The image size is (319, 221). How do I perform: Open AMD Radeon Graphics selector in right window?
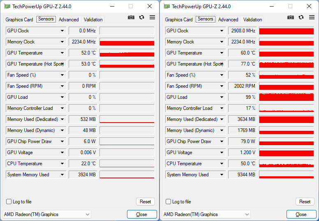tap(206, 214)
